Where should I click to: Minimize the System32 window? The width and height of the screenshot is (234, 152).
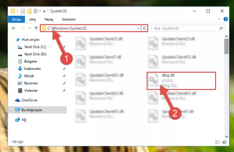(194, 11)
